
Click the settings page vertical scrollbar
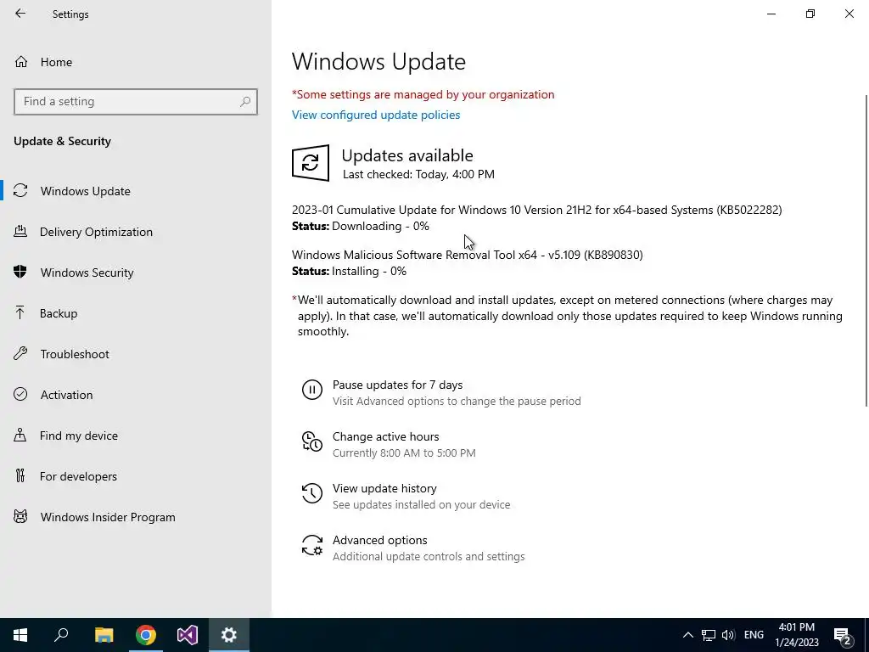pos(866,250)
